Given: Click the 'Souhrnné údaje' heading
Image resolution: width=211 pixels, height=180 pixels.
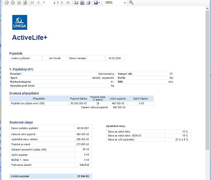Looking at the screenshot, I should 21,122.
